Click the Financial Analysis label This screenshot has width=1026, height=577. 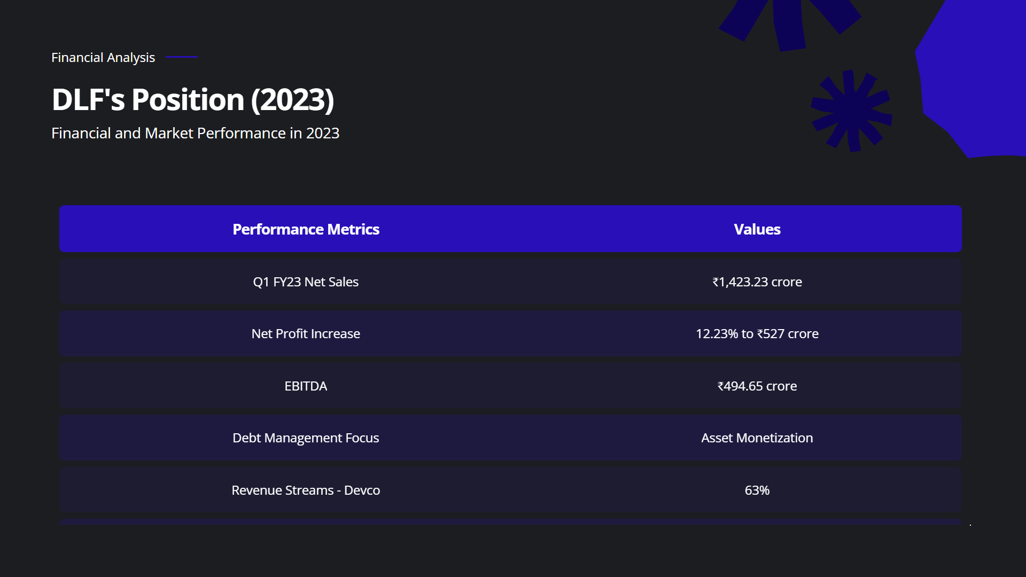coord(103,57)
